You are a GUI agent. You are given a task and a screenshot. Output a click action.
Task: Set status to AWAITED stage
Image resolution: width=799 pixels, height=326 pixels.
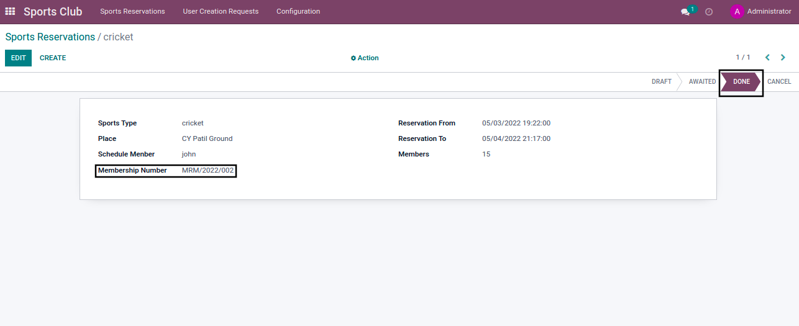702,82
